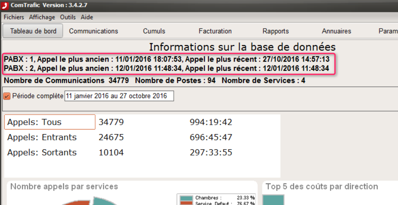
Task: Toggle the Période complète checkbox
Action: click(x=7, y=96)
